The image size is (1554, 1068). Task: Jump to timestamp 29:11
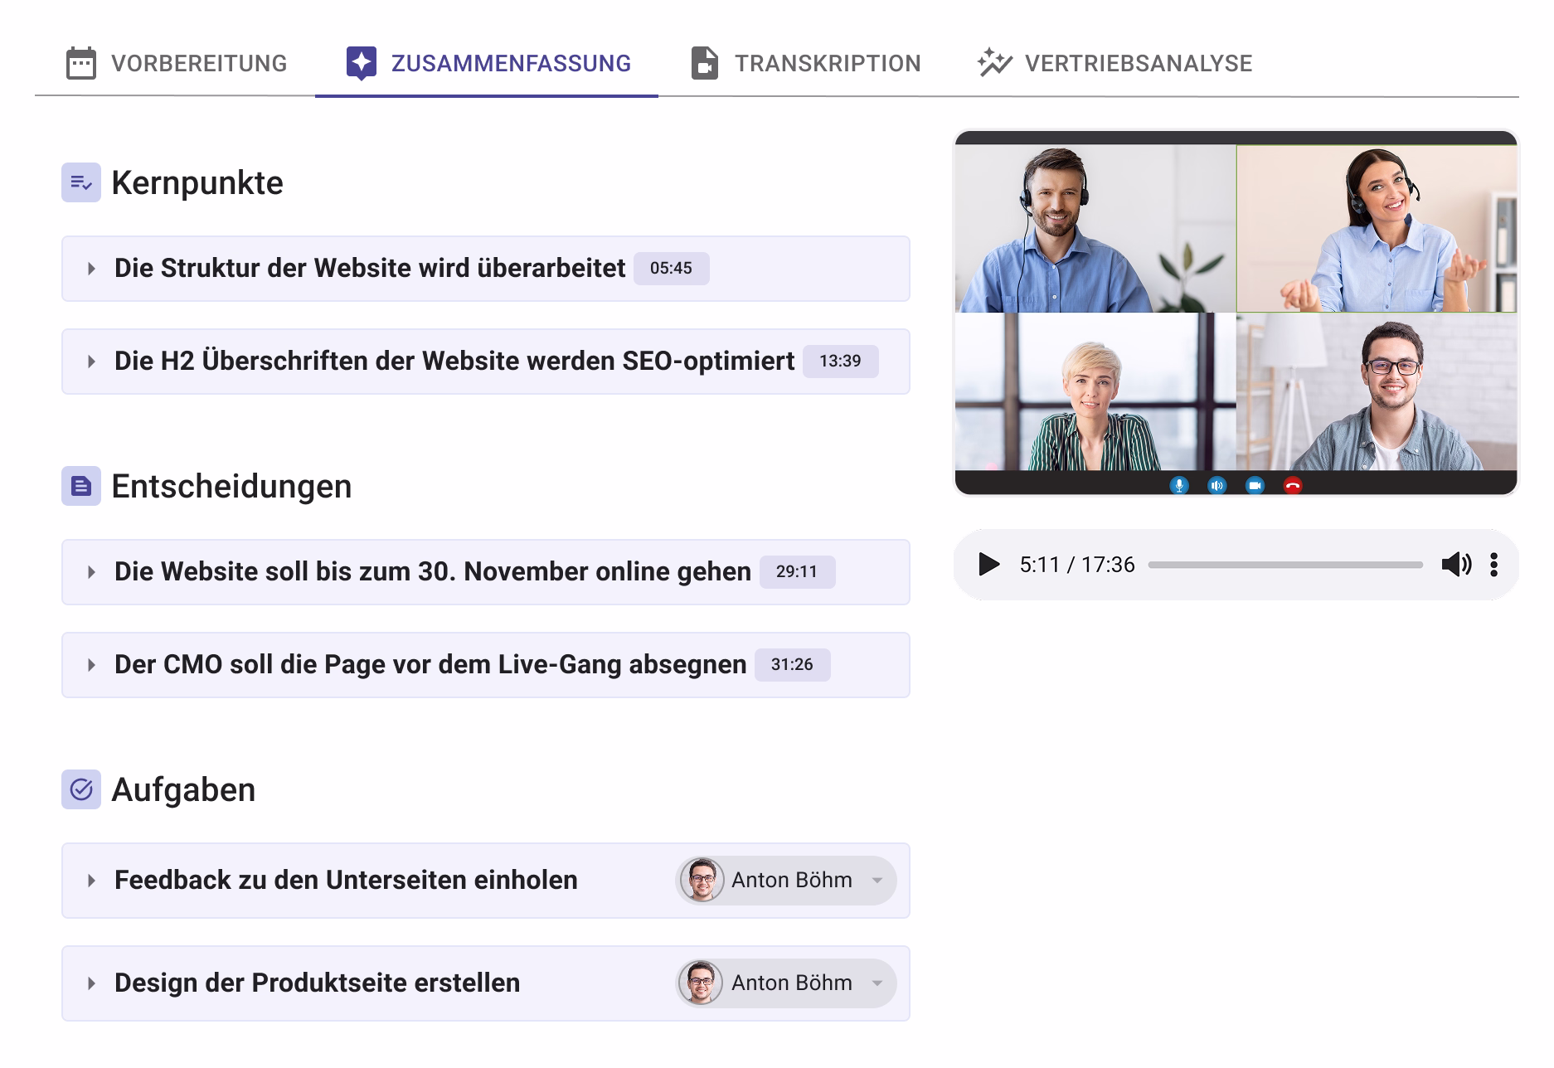[797, 572]
